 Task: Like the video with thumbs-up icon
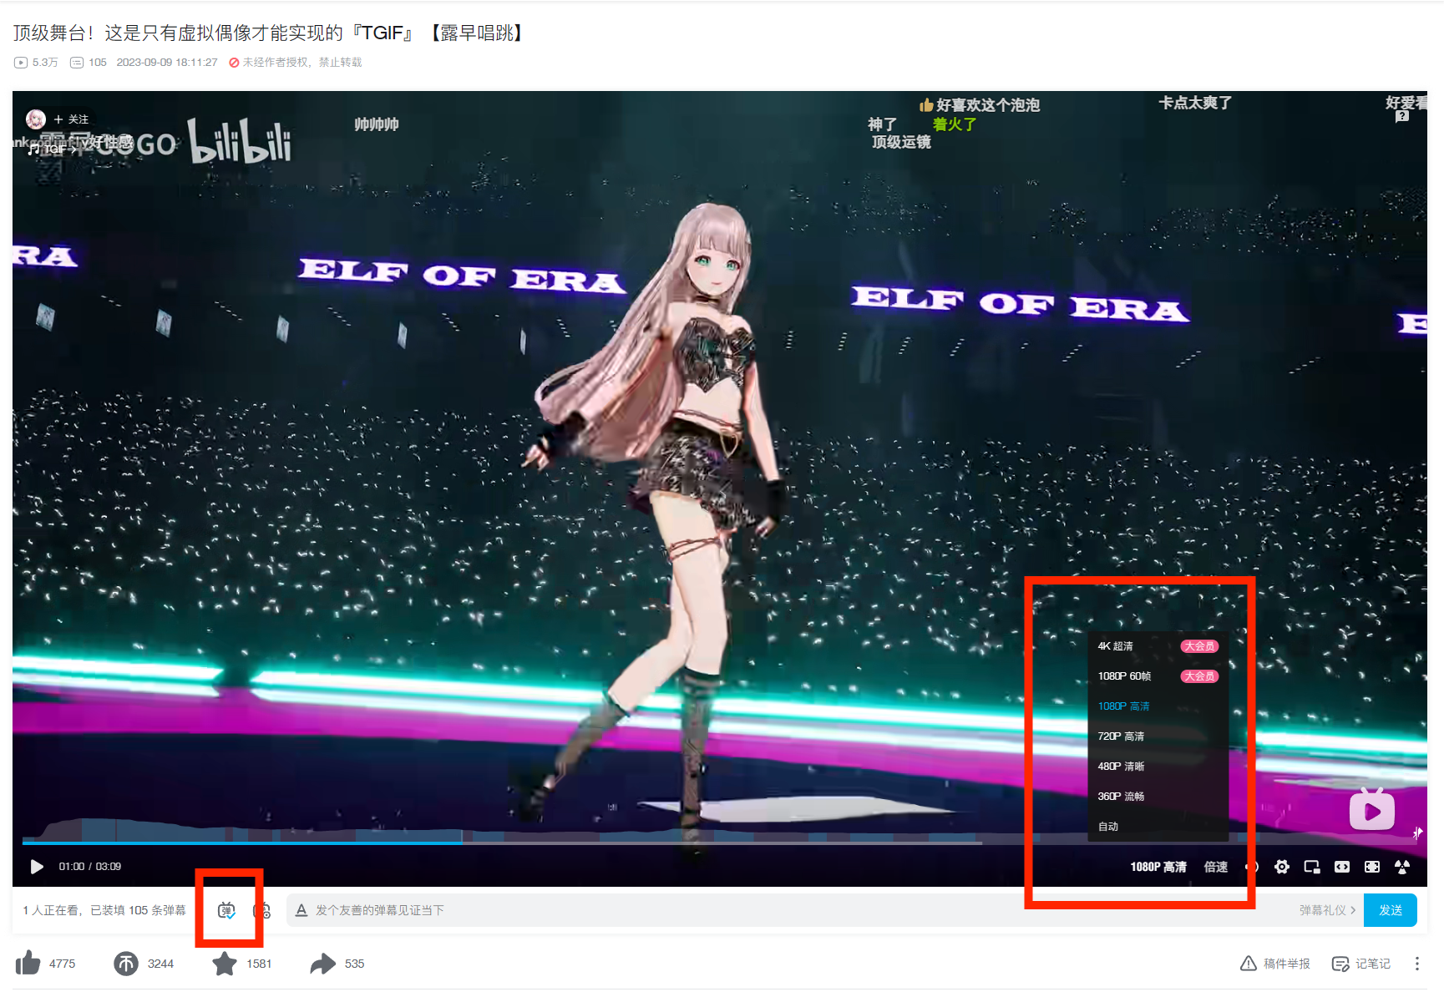[28, 963]
